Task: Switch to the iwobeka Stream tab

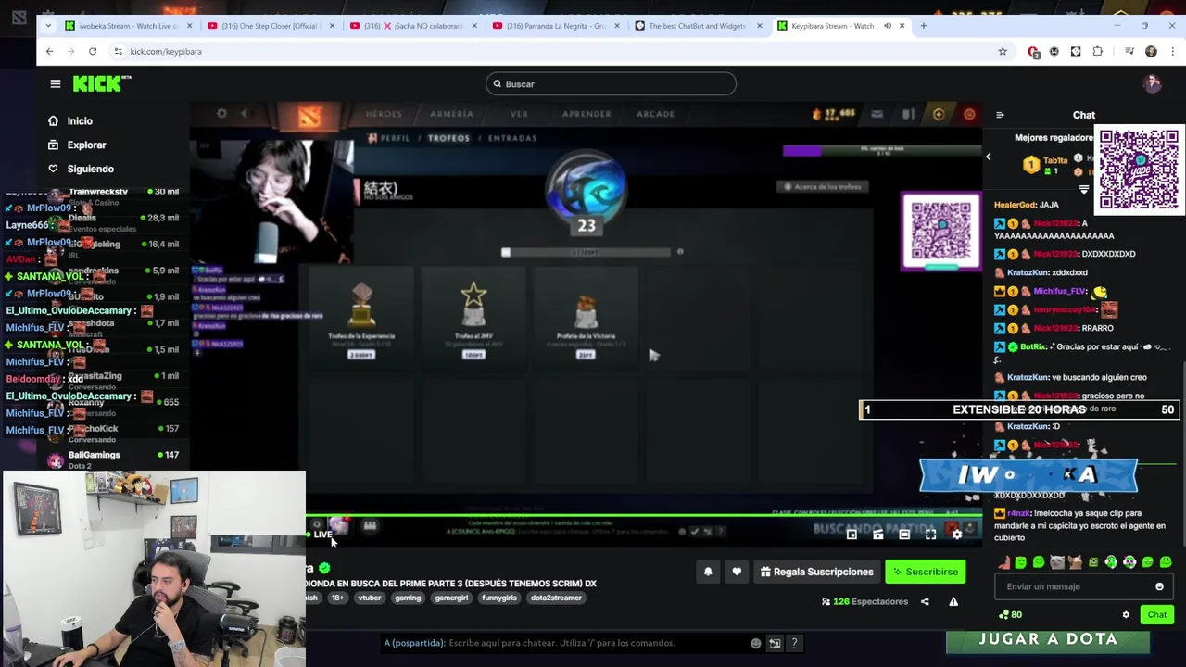Action: (x=130, y=26)
